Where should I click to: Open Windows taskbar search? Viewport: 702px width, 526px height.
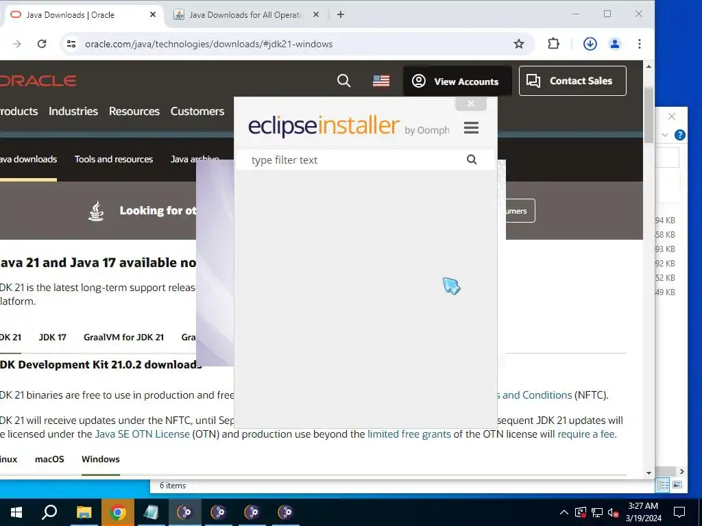[x=49, y=512]
